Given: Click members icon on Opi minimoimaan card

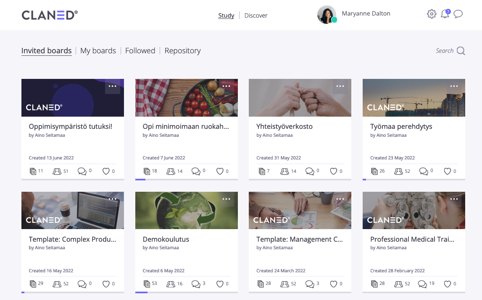Looking at the screenshot, I should click(x=171, y=171).
